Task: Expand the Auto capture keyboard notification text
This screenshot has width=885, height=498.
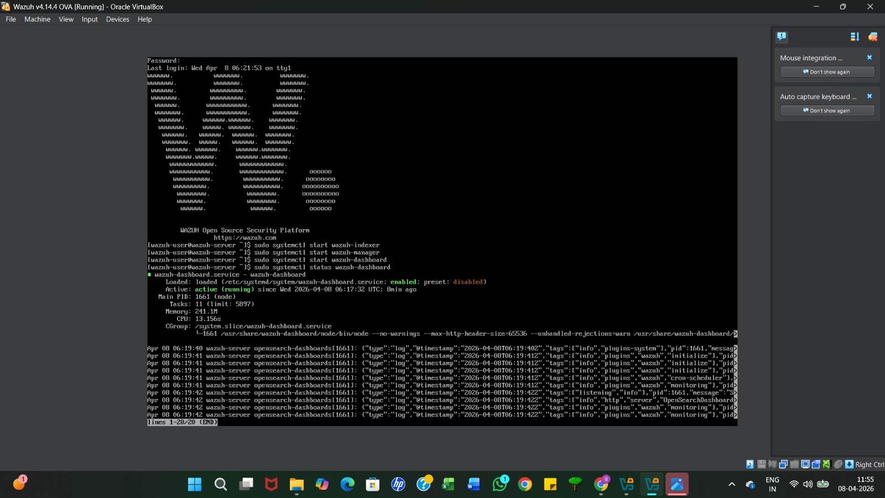Action: [818, 97]
